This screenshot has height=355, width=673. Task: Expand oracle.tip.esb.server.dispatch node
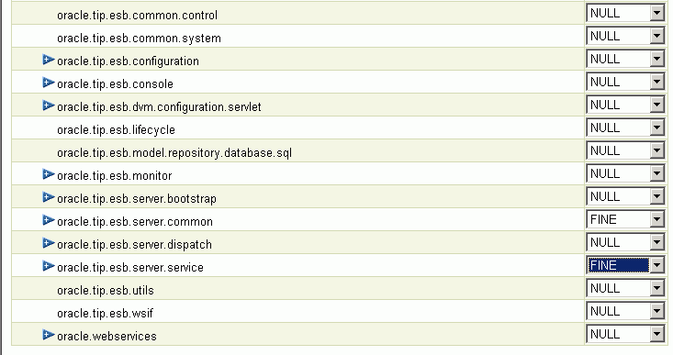point(49,243)
